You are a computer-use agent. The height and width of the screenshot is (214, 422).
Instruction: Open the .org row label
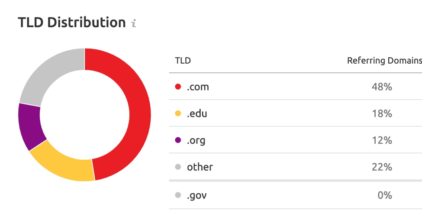tap(196, 141)
